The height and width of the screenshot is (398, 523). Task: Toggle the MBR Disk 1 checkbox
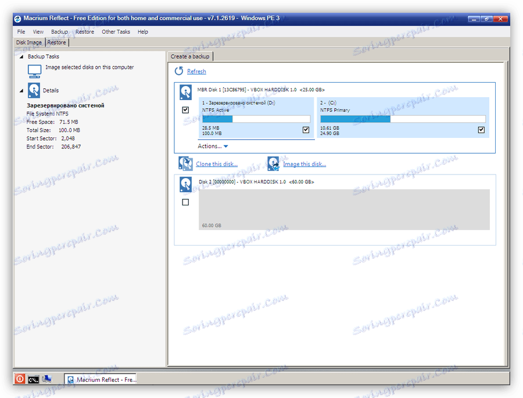click(185, 110)
